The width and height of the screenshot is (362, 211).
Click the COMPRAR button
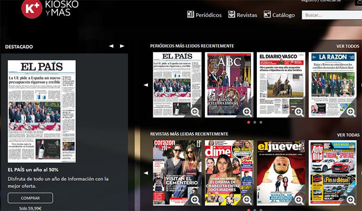point(30,198)
